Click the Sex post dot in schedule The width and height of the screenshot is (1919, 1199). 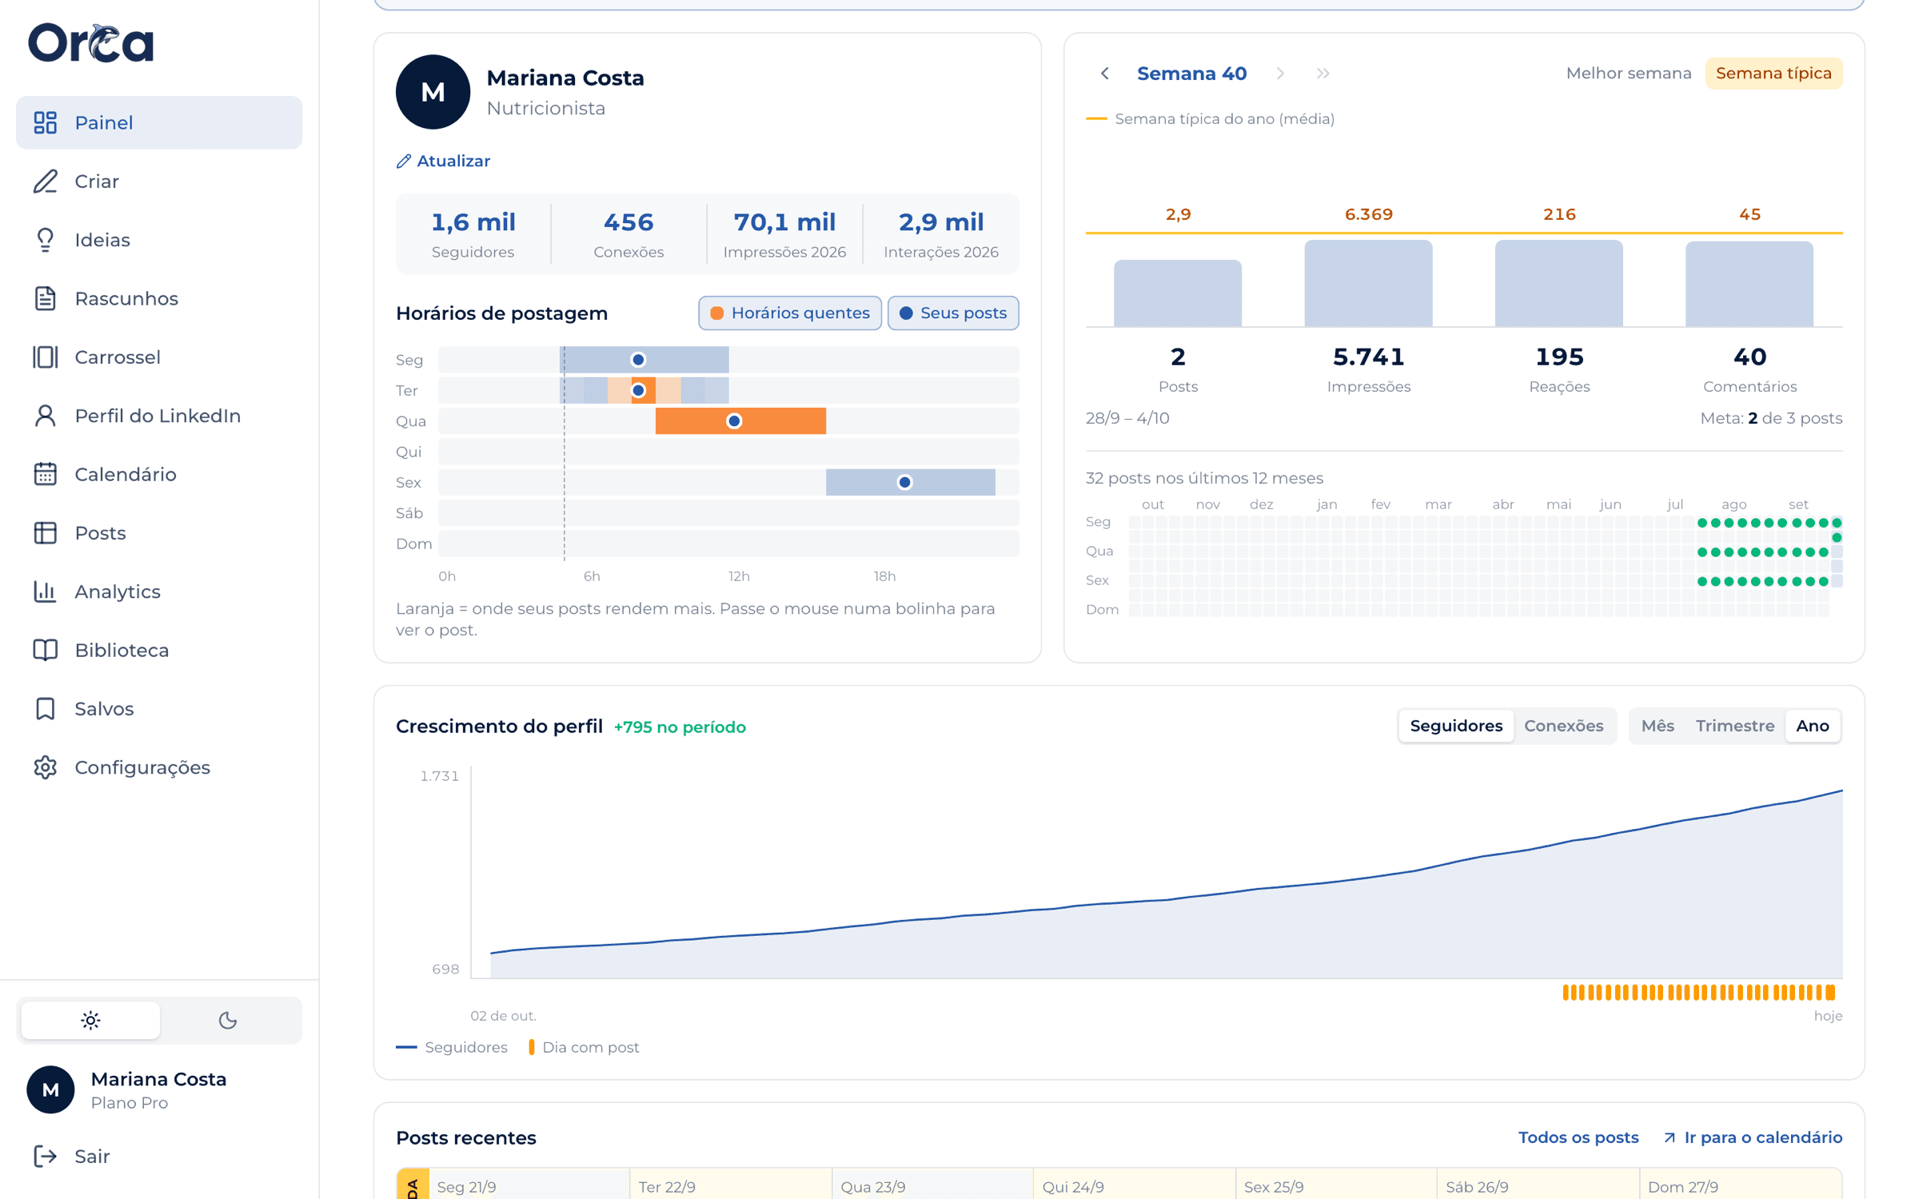click(x=904, y=483)
